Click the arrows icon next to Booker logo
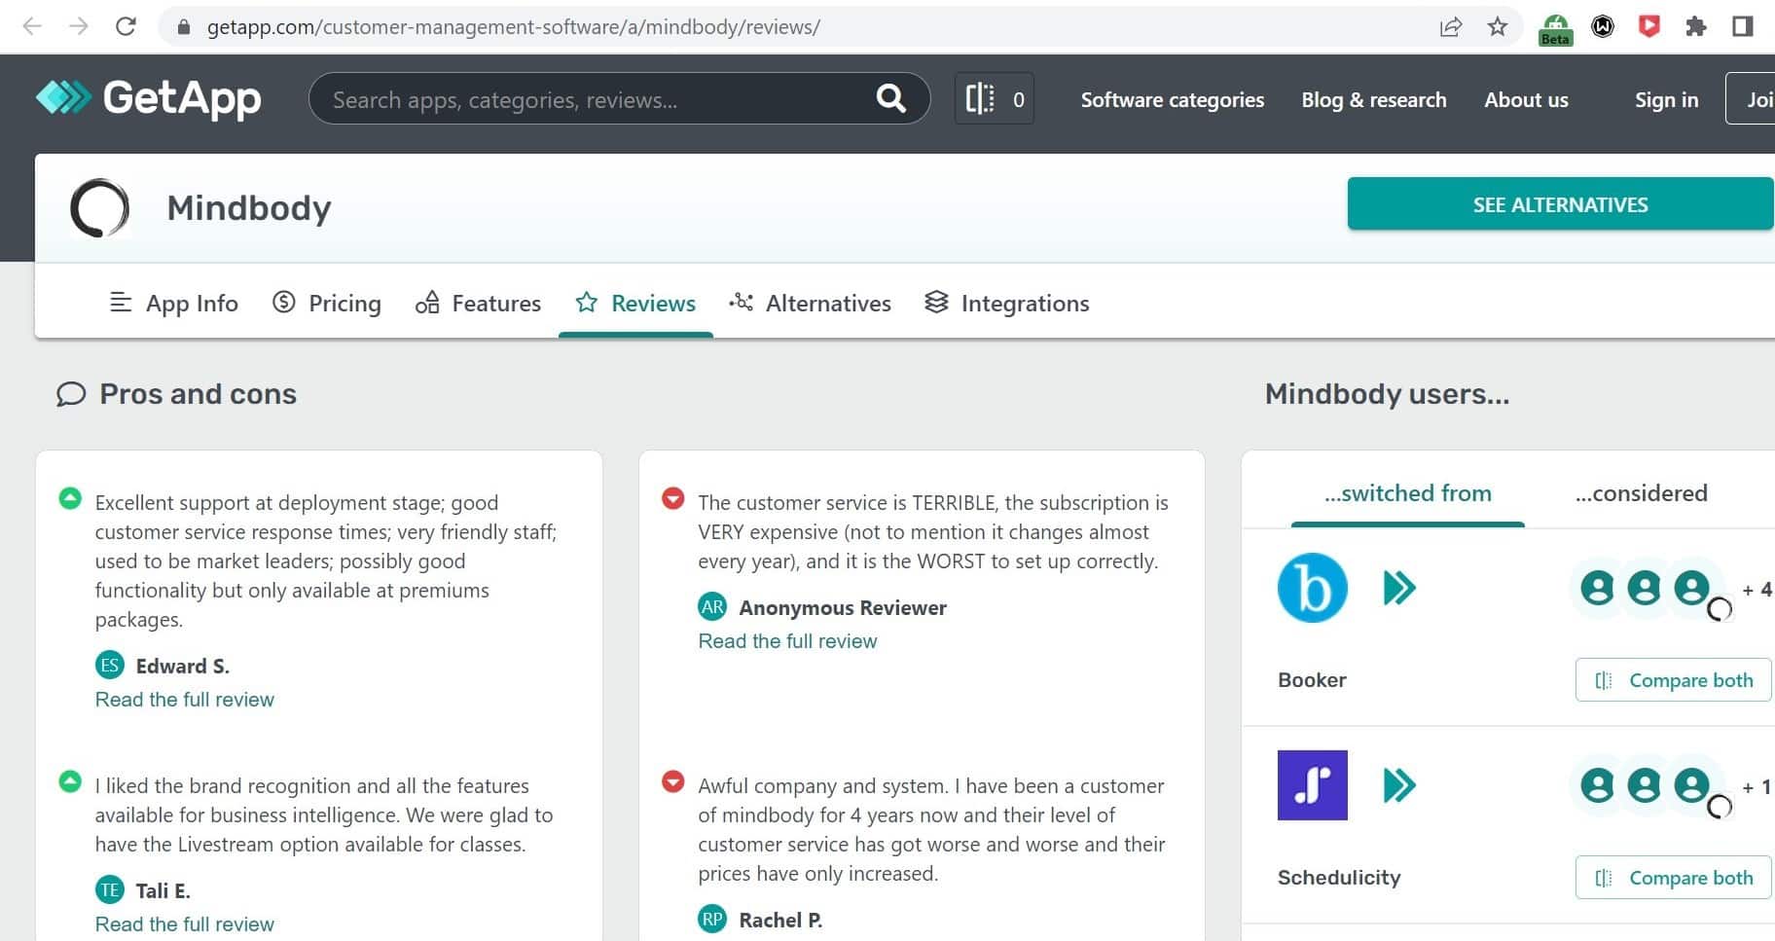Screen dimensions: 1775x941 tap(1399, 588)
